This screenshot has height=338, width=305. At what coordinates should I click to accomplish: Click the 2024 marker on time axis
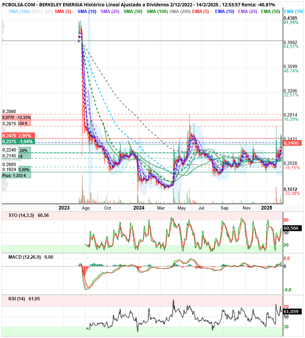coord(139,208)
